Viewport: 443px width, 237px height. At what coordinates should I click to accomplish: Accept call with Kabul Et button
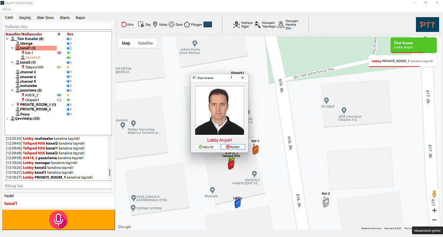pos(206,147)
